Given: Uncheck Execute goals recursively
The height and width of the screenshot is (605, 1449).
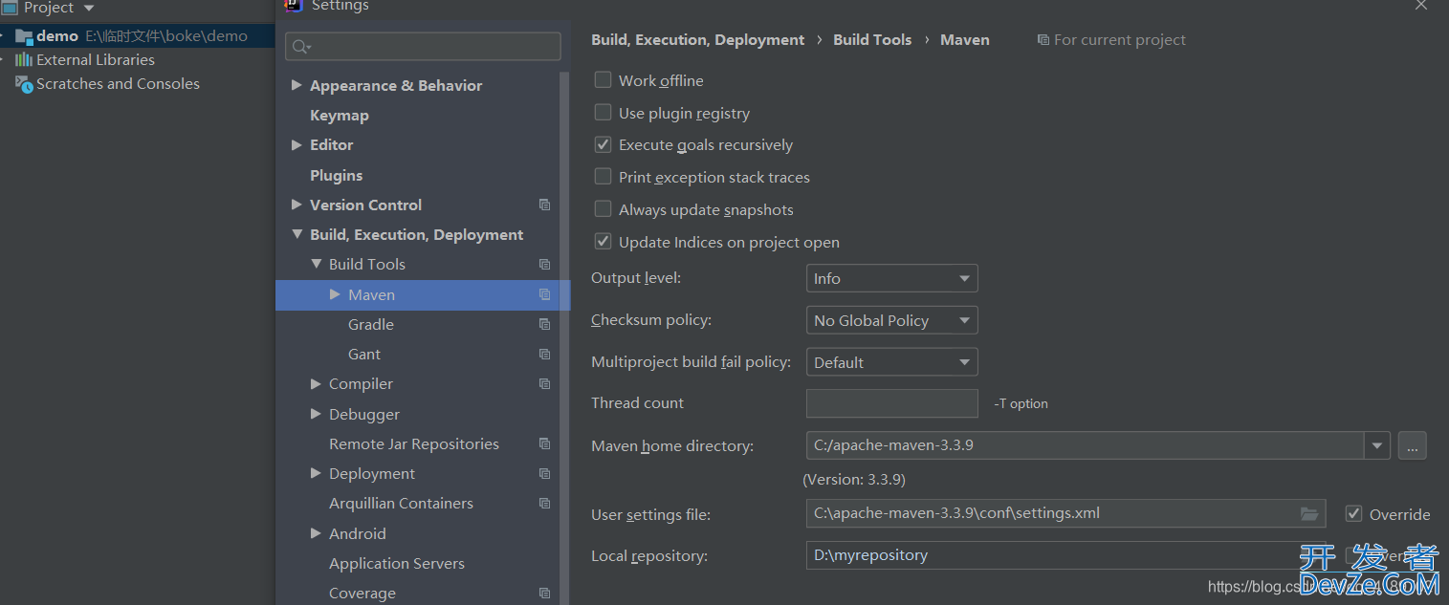Looking at the screenshot, I should 603,144.
